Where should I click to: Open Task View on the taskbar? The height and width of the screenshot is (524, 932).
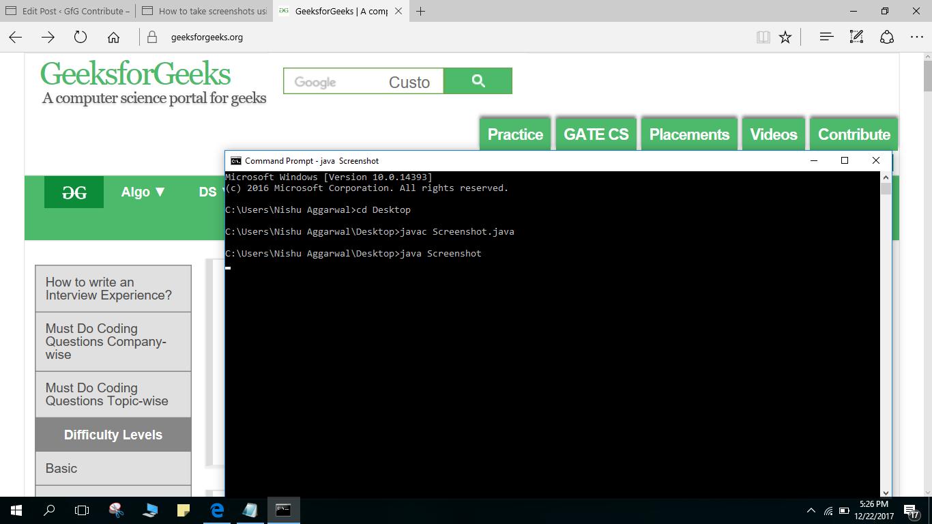pyautogui.click(x=82, y=510)
